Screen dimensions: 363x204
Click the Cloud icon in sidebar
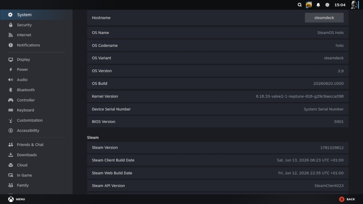tap(10, 165)
